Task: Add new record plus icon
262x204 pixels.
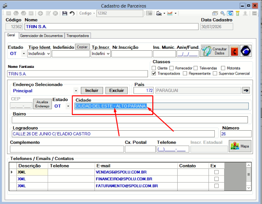Action: 40,13
